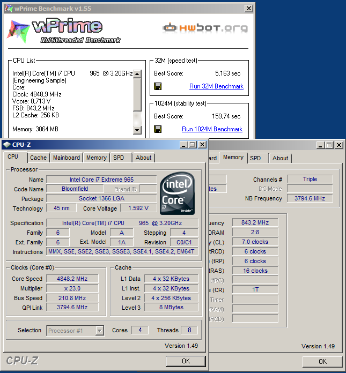Viewport: 346px width, 373px height.
Task: Click the Multiplier value x 23.0
Action: (72, 288)
